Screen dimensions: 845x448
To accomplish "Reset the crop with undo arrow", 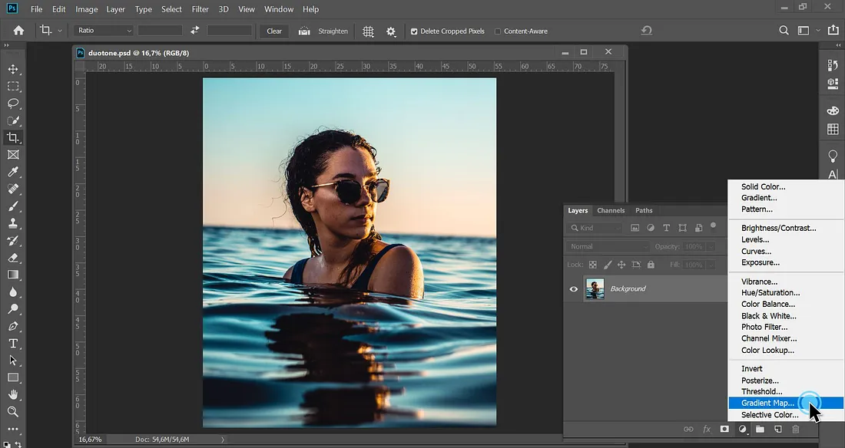I will [647, 31].
